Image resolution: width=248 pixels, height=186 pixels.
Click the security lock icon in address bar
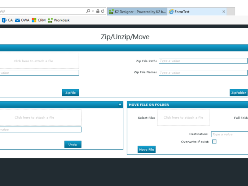tap(98, 11)
